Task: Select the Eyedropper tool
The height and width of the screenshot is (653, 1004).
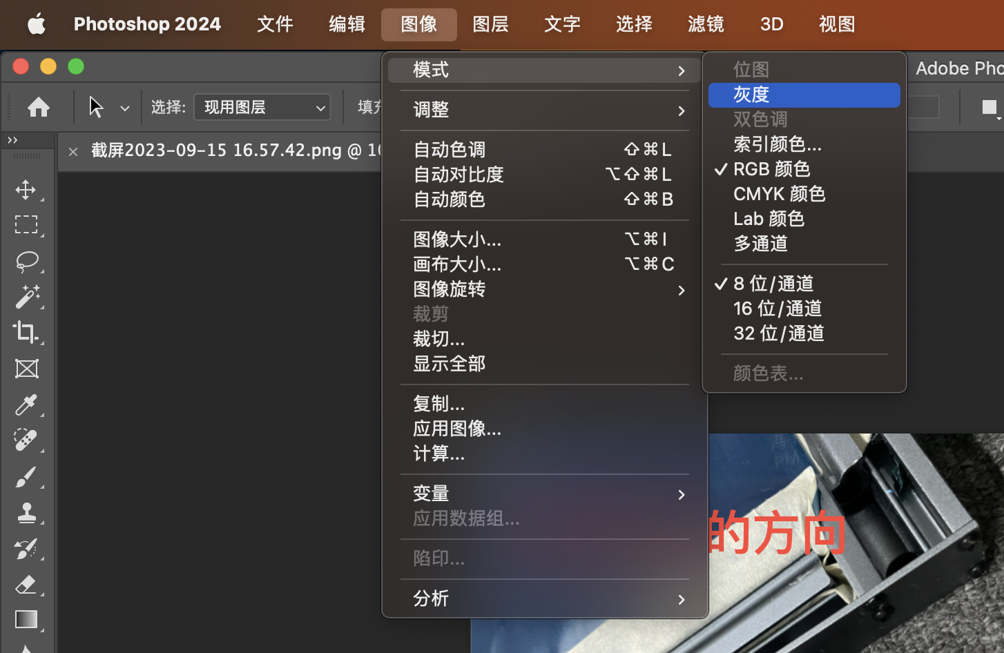Action: (x=26, y=405)
